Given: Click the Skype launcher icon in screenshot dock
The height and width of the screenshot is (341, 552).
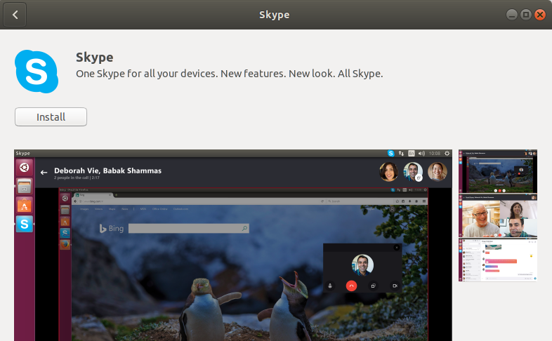Looking at the screenshot, I should pyautogui.click(x=25, y=224).
